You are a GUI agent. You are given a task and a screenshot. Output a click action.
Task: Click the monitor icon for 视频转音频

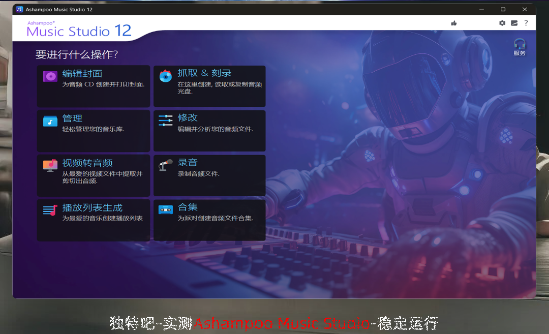click(x=50, y=165)
